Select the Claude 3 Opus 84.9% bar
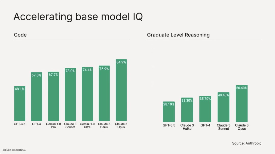The image size is (275, 154). click(x=121, y=90)
